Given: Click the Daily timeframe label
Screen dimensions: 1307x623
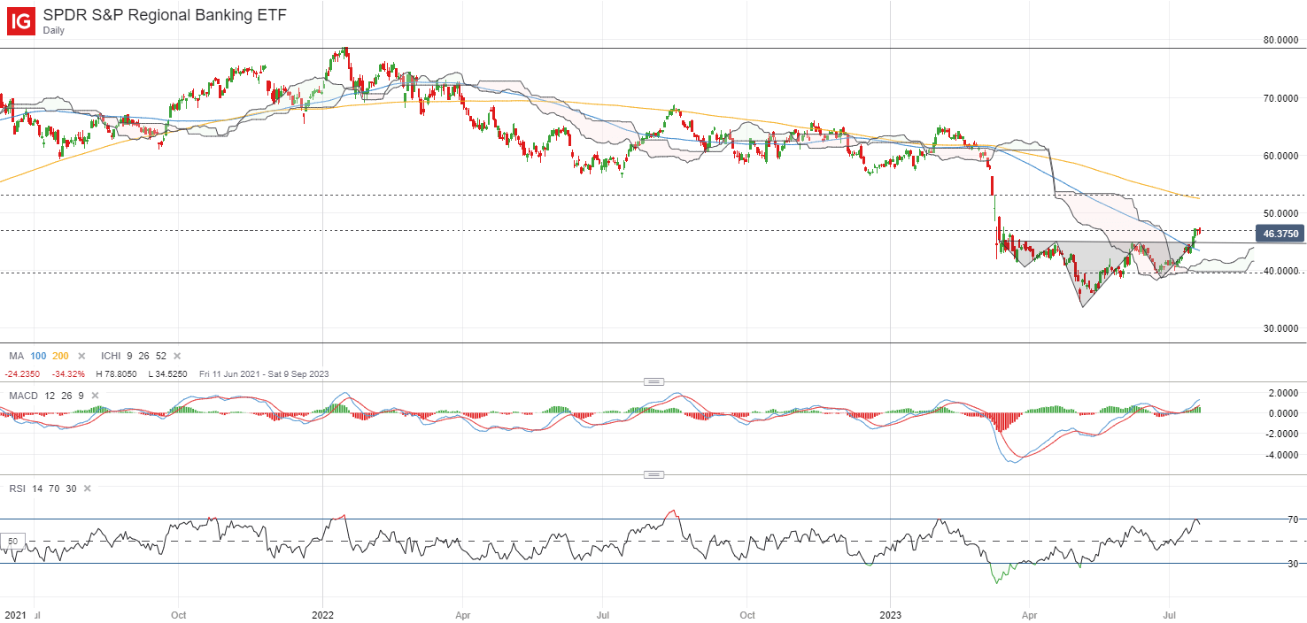Looking at the screenshot, I should click(x=55, y=30).
